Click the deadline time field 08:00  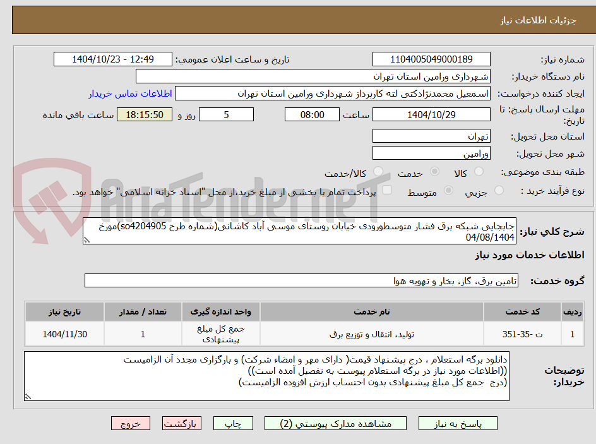312,114
